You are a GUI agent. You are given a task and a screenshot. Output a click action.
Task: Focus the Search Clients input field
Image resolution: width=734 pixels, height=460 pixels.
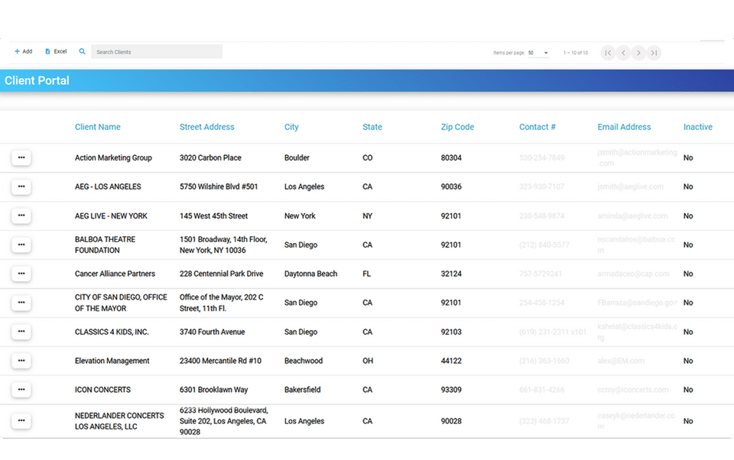[x=157, y=52]
